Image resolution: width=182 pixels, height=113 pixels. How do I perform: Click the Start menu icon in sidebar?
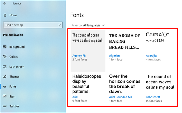click(5, 97)
